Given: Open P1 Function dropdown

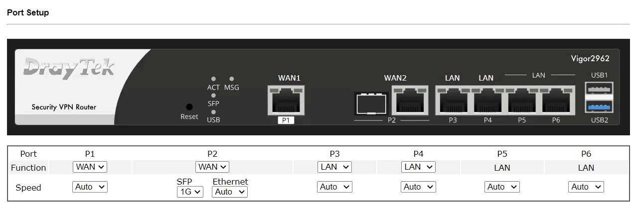Looking at the screenshot, I should click(90, 167).
